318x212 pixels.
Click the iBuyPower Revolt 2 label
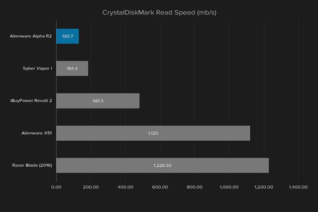click(31, 101)
